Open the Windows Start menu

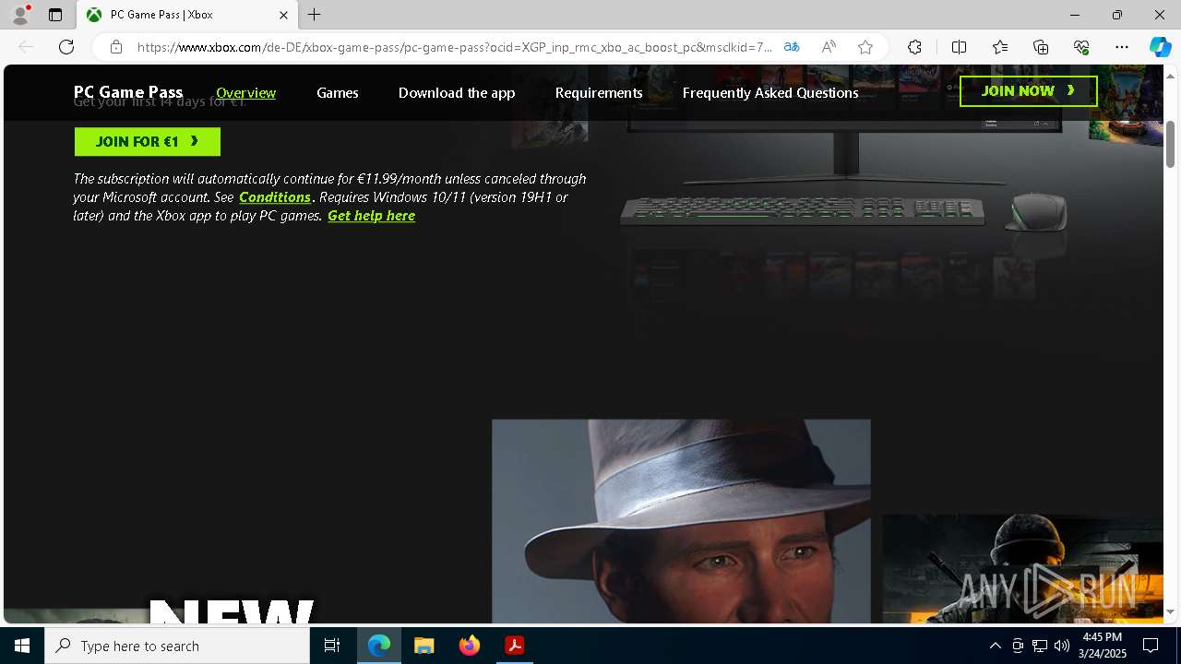tap(22, 646)
